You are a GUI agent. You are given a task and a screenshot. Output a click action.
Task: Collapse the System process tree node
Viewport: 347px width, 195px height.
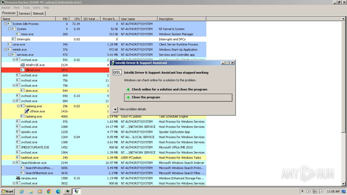tap(9, 29)
